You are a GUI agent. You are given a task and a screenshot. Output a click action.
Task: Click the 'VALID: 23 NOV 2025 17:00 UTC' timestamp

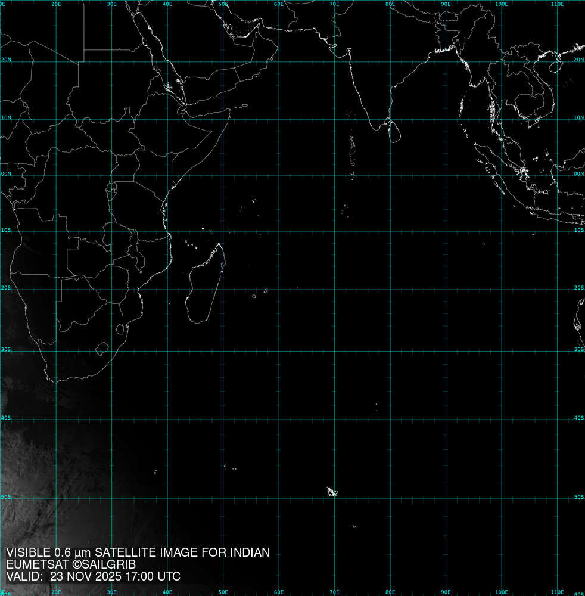93,576
